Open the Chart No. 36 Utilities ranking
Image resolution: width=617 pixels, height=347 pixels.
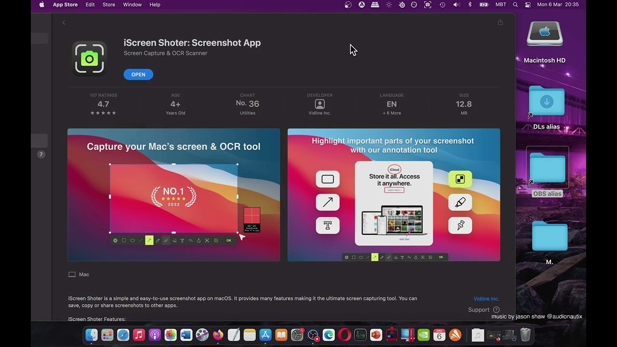point(247,104)
